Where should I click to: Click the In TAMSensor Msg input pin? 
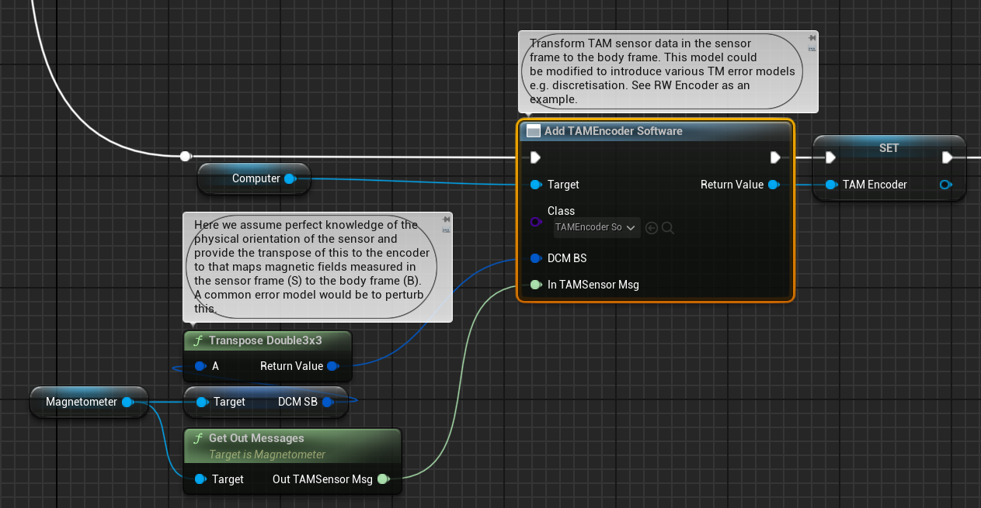click(536, 285)
